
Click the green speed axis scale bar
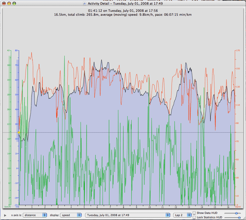tap(10, 130)
